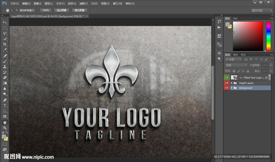The width and height of the screenshot is (275, 162).
Task: Select the Eyedropper tool
Action: (5, 50)
